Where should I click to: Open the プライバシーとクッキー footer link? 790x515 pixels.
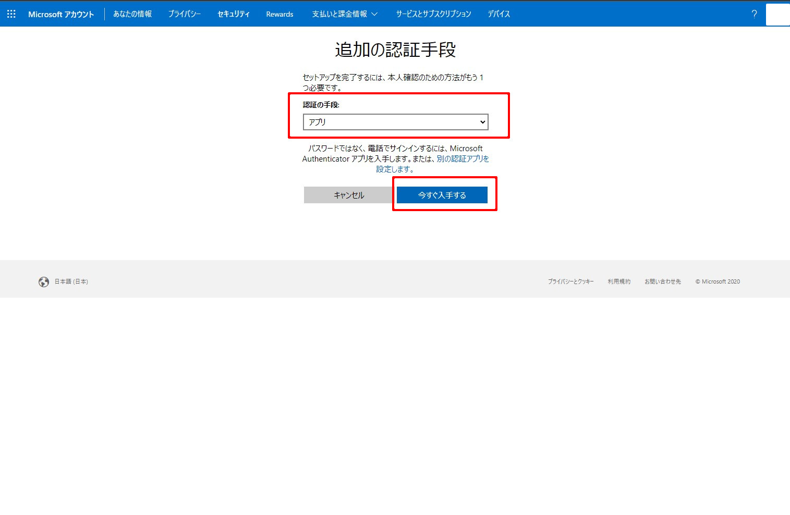click(570, 281)
